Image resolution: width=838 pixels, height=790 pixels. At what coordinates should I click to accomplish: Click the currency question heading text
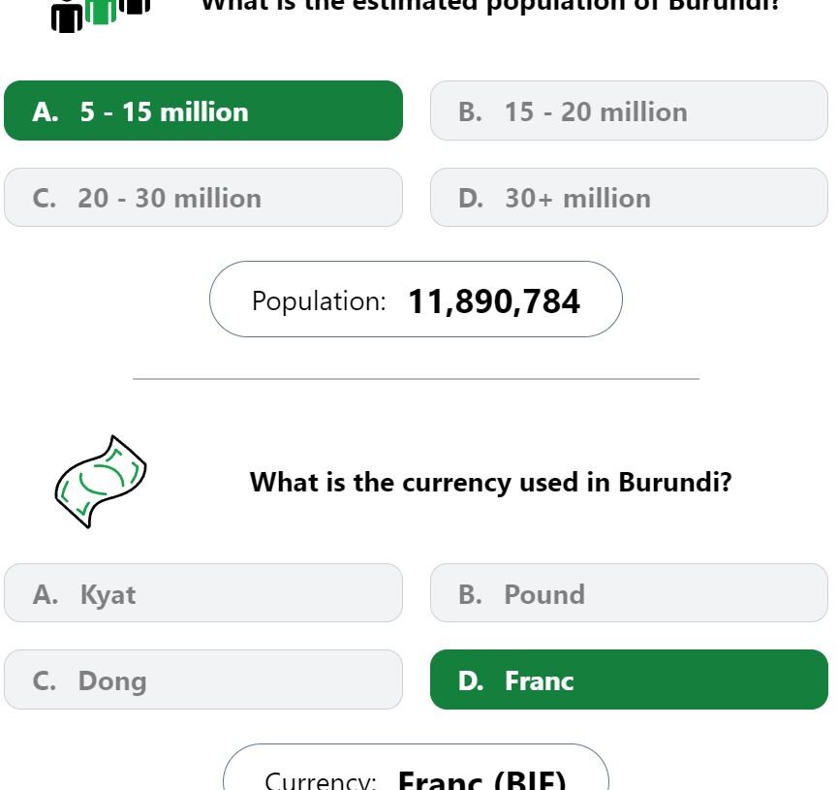point(490,482)
